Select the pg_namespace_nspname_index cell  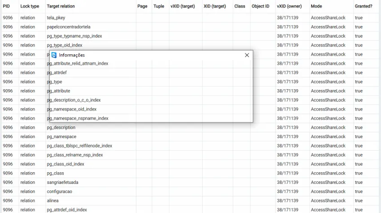pyautogui.click(x=91, y=118)
